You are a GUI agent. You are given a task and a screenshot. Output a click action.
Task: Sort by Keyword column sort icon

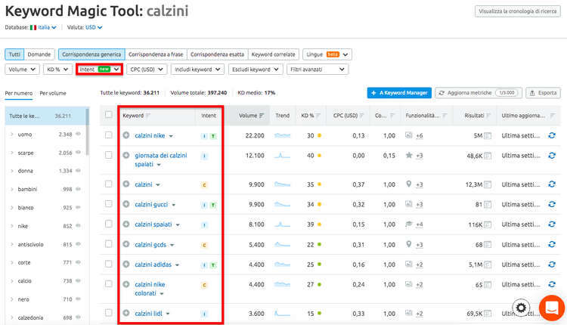(x=148, y=116)
